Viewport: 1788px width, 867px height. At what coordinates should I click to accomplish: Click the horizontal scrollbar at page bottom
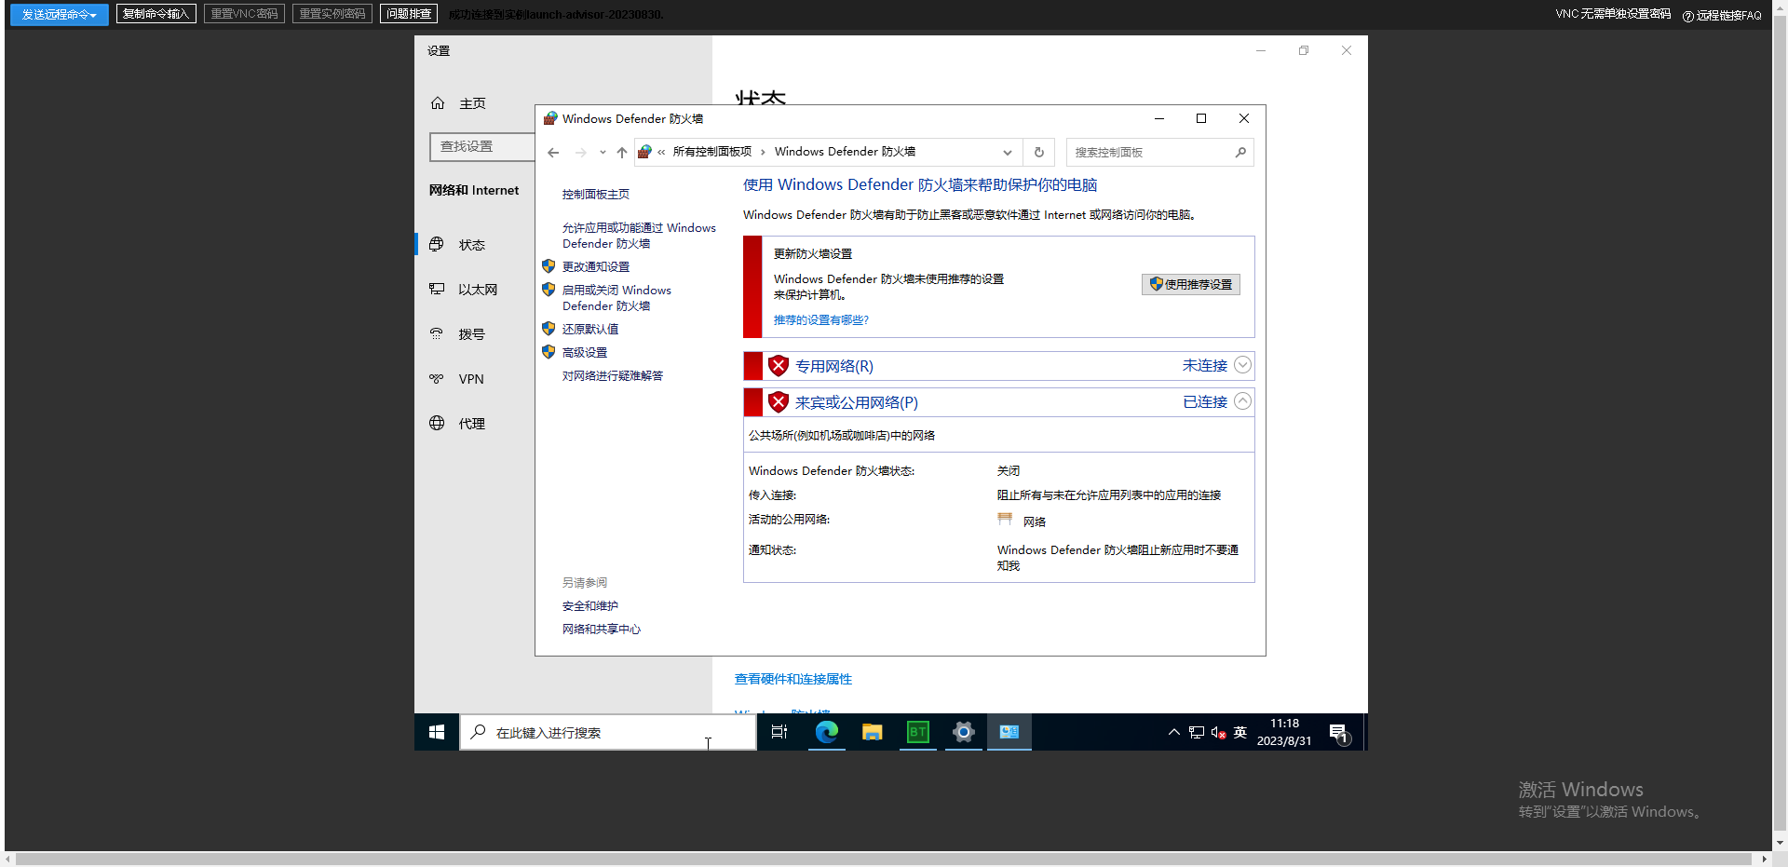coord(884,859)
